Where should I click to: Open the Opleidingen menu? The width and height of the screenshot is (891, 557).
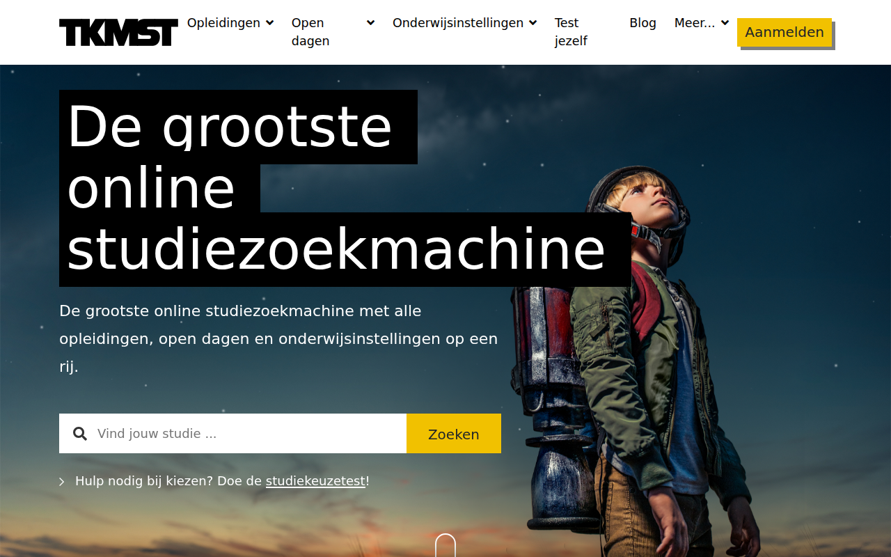(x=223, y=23)
